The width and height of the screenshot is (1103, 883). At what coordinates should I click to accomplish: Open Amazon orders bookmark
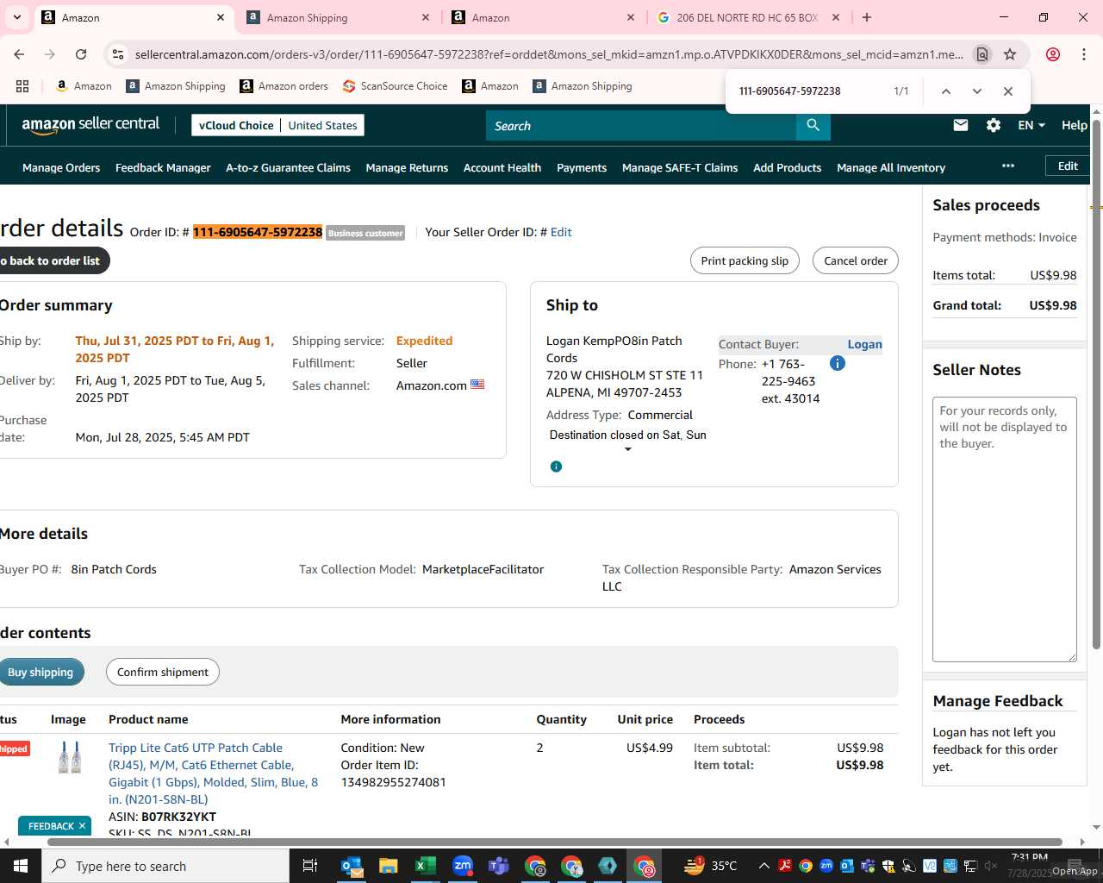click(284, 86)
